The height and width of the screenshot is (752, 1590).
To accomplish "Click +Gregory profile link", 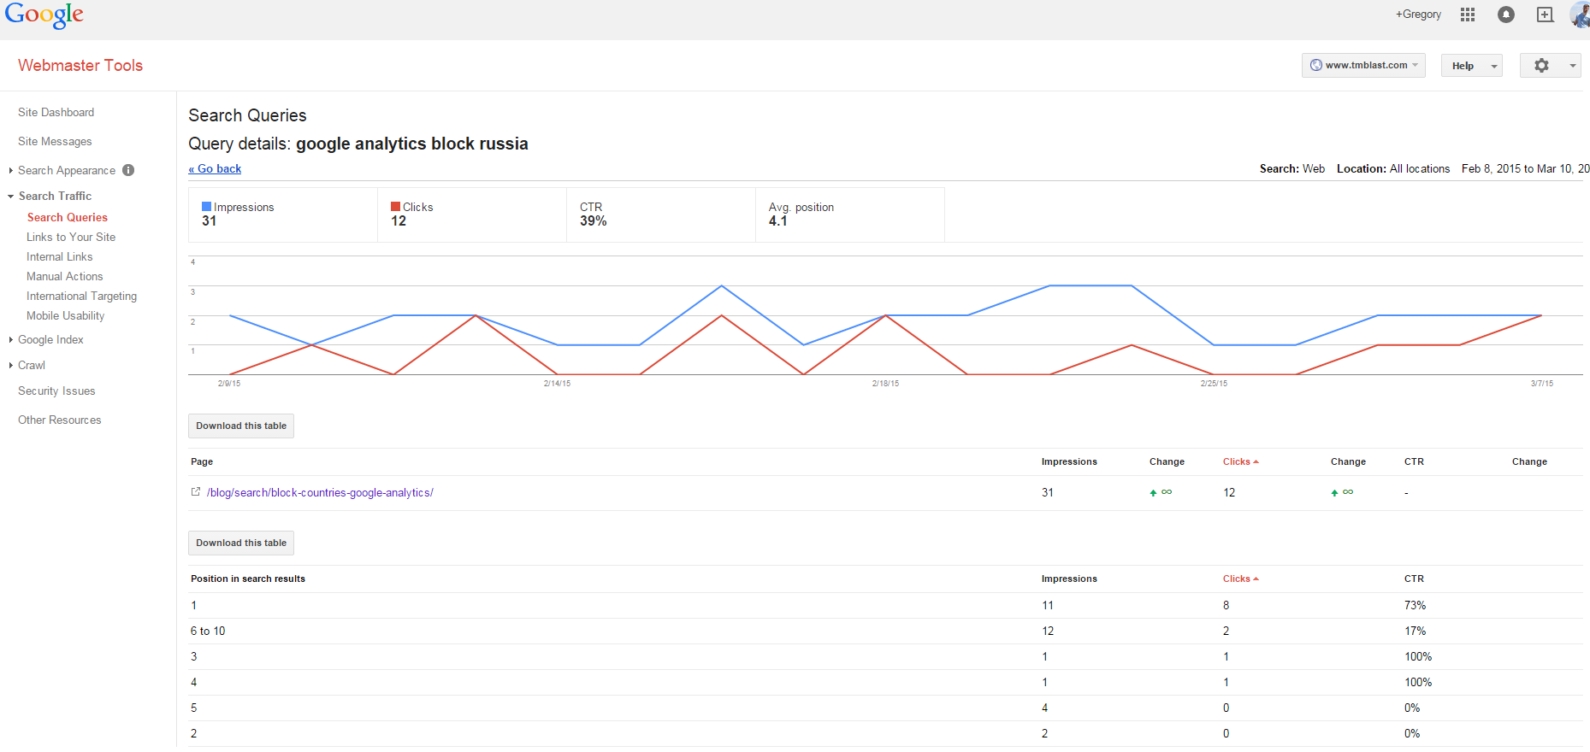I will coord(1418,15).
